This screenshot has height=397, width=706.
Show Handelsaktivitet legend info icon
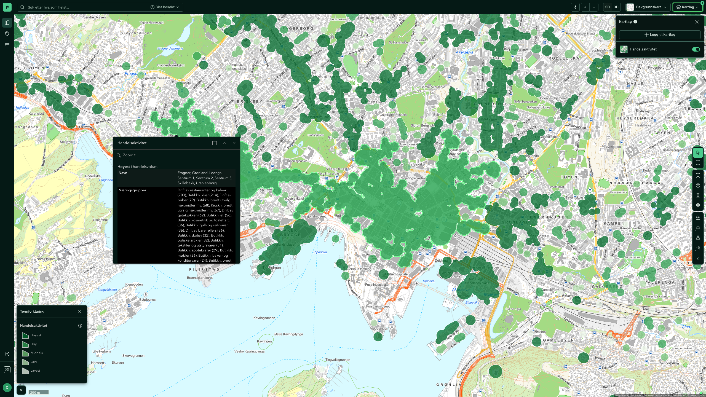(80, 326)
